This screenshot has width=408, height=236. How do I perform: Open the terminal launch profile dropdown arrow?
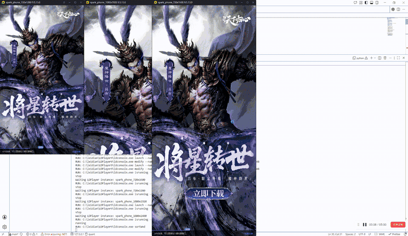(x=375, y=58)
